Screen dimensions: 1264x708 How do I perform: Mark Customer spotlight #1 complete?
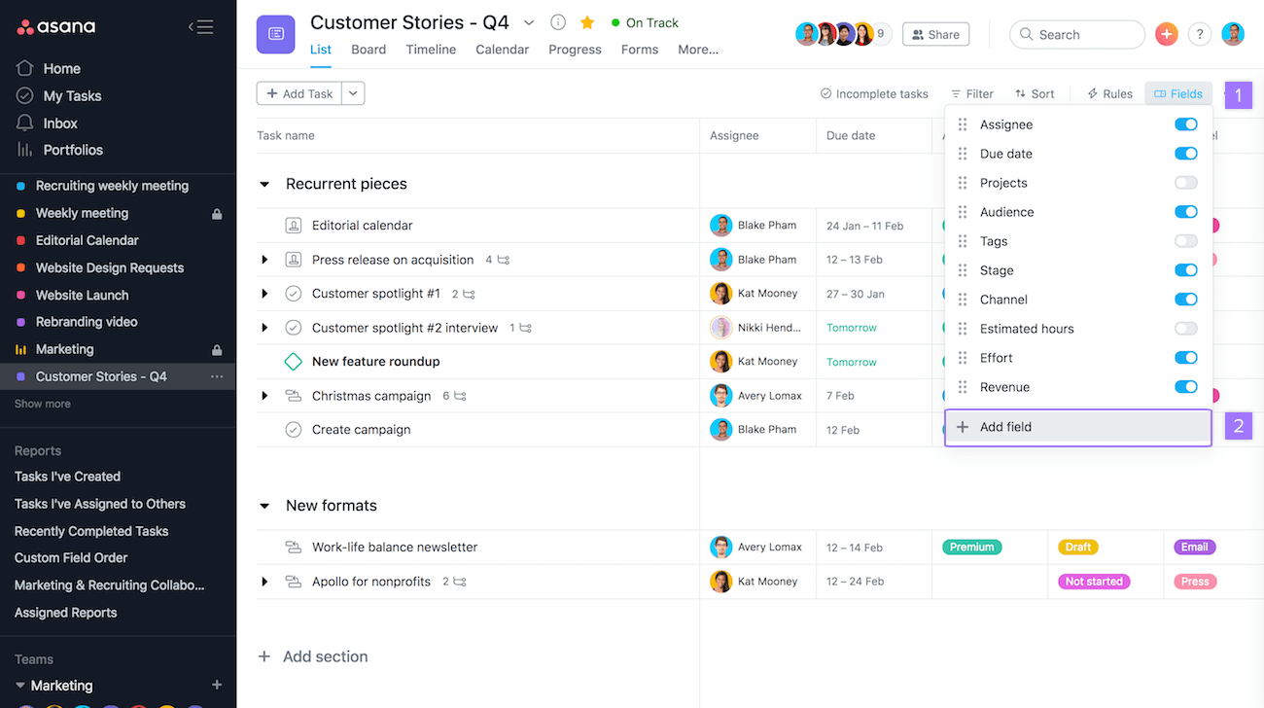294,294
